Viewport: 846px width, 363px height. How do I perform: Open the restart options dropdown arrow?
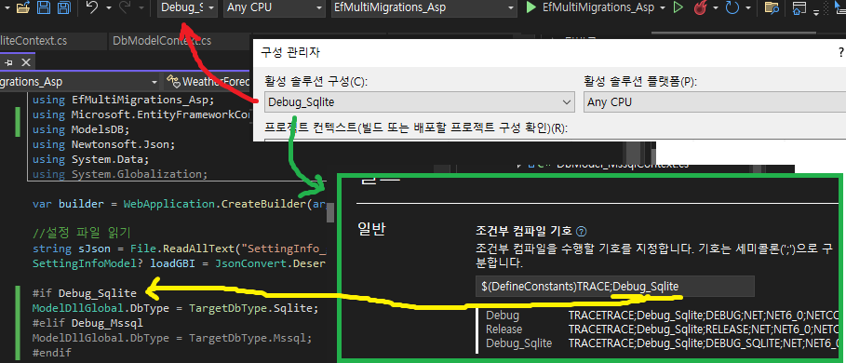click(x=747, y=8)
